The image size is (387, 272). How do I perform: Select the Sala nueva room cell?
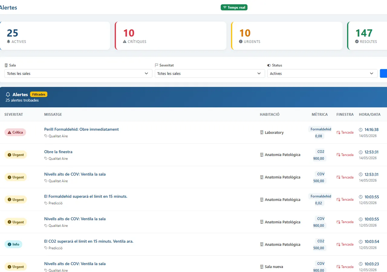pos(272,267)
